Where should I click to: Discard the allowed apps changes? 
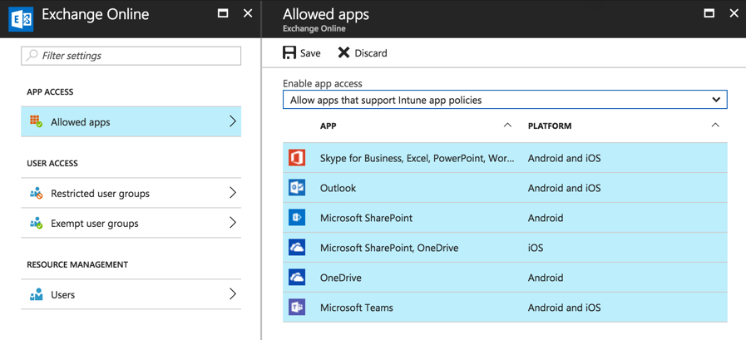click(363, 53)
